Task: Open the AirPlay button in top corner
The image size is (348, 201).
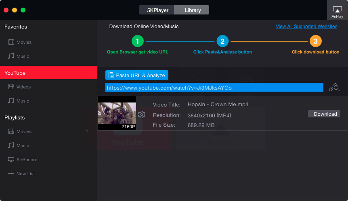Action: pos(337,10)
